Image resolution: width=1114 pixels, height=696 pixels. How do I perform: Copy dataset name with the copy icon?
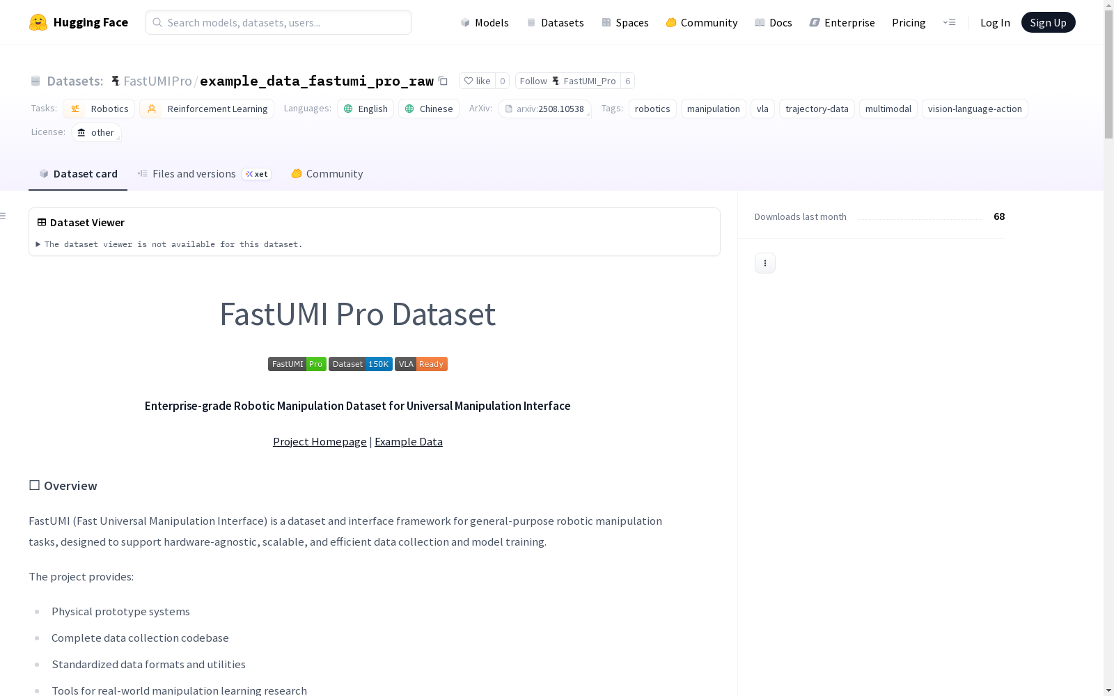point(443,81)
